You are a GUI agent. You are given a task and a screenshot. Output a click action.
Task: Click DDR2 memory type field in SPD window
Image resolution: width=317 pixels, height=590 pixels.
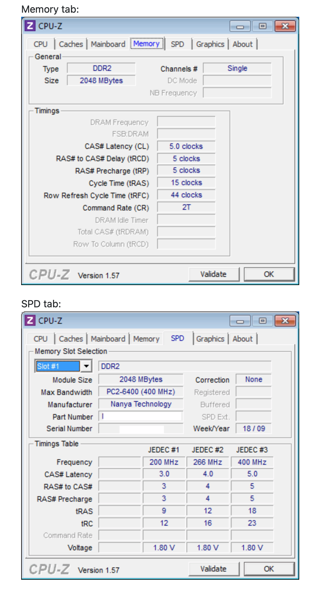pos(185,366)
